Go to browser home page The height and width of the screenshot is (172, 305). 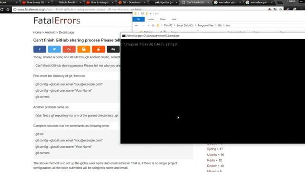8,10
